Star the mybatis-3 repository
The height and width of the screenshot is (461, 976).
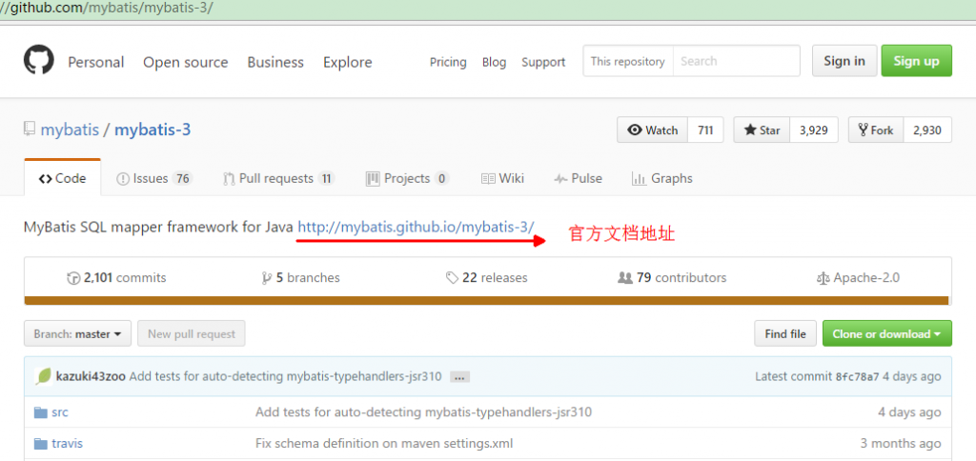pos(762,130)
